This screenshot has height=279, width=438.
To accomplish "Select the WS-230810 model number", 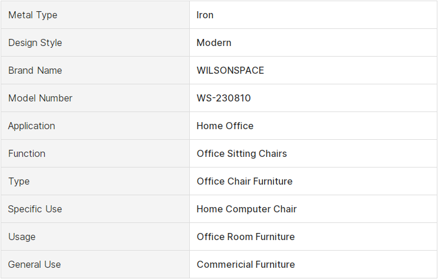I will point(224,98).
